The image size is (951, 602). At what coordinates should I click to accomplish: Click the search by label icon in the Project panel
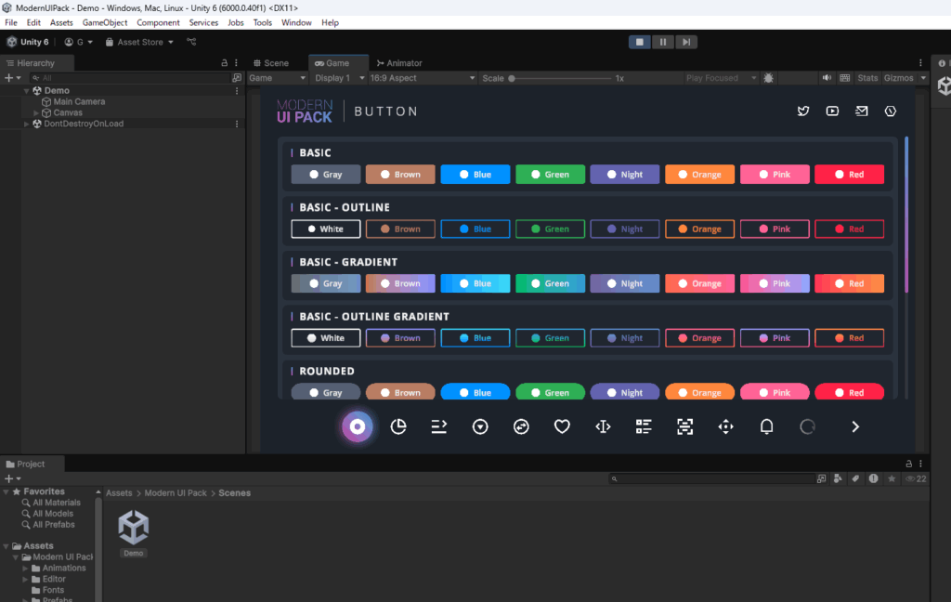click(855, 478)
